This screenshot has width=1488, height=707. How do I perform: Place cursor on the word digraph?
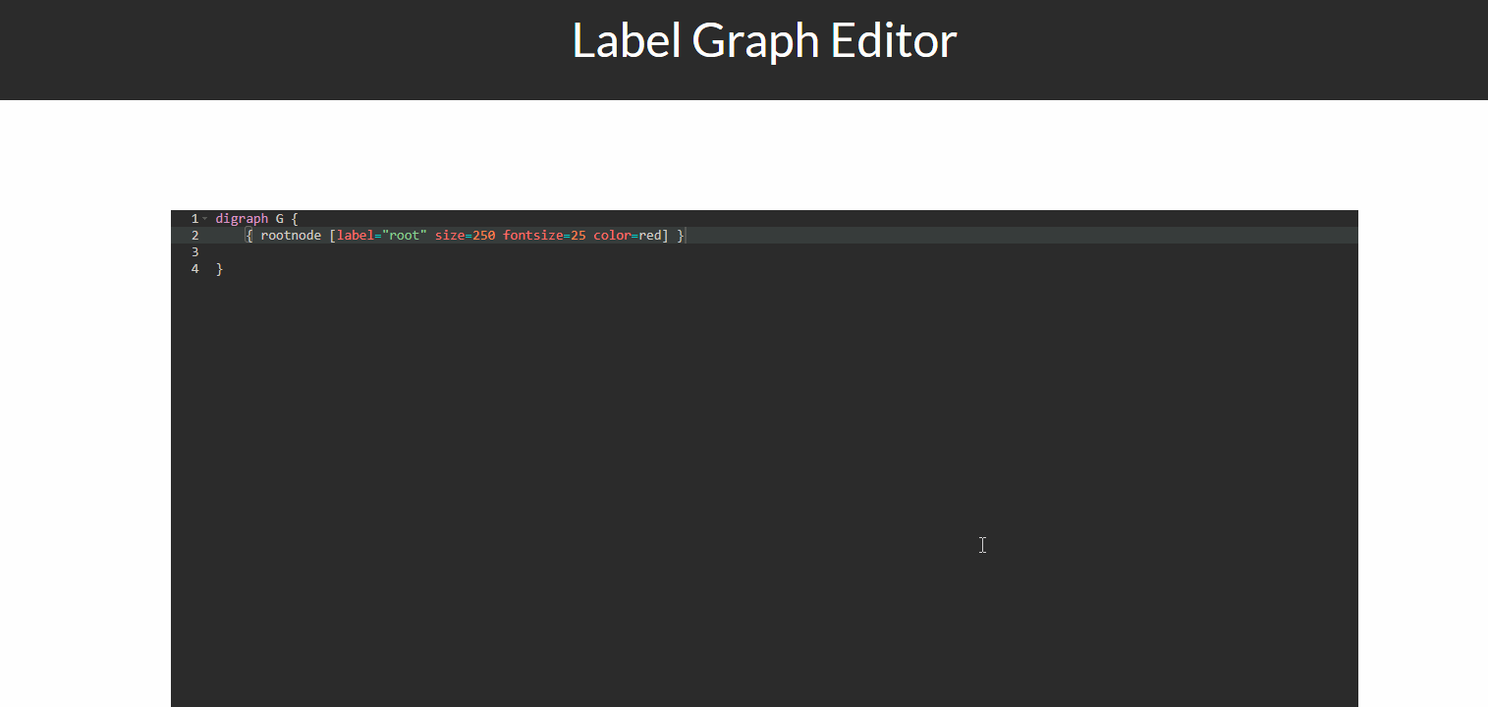coord(241,218)
